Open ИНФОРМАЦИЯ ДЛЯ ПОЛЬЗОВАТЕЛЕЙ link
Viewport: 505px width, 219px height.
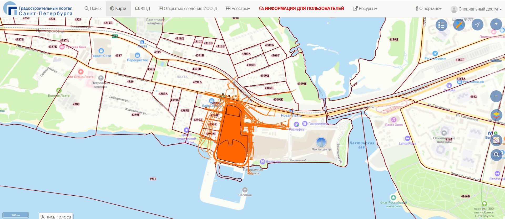coord(301,9)
